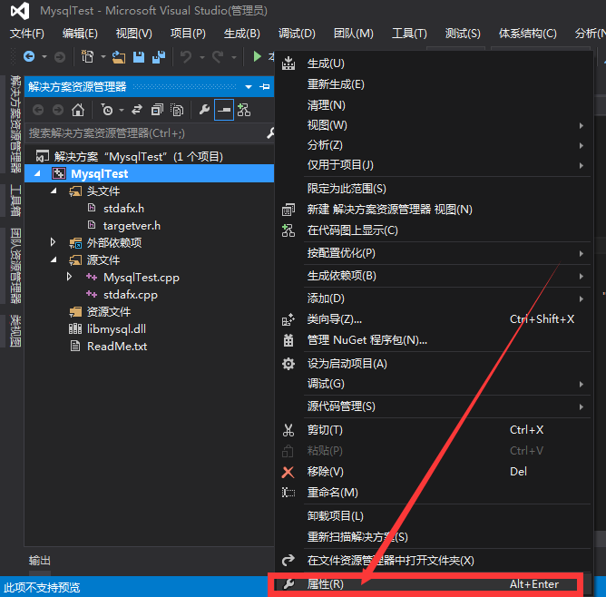606x597 pixels.
Task: Click the Redo toolbar icon
Action: tap(218, 57)
